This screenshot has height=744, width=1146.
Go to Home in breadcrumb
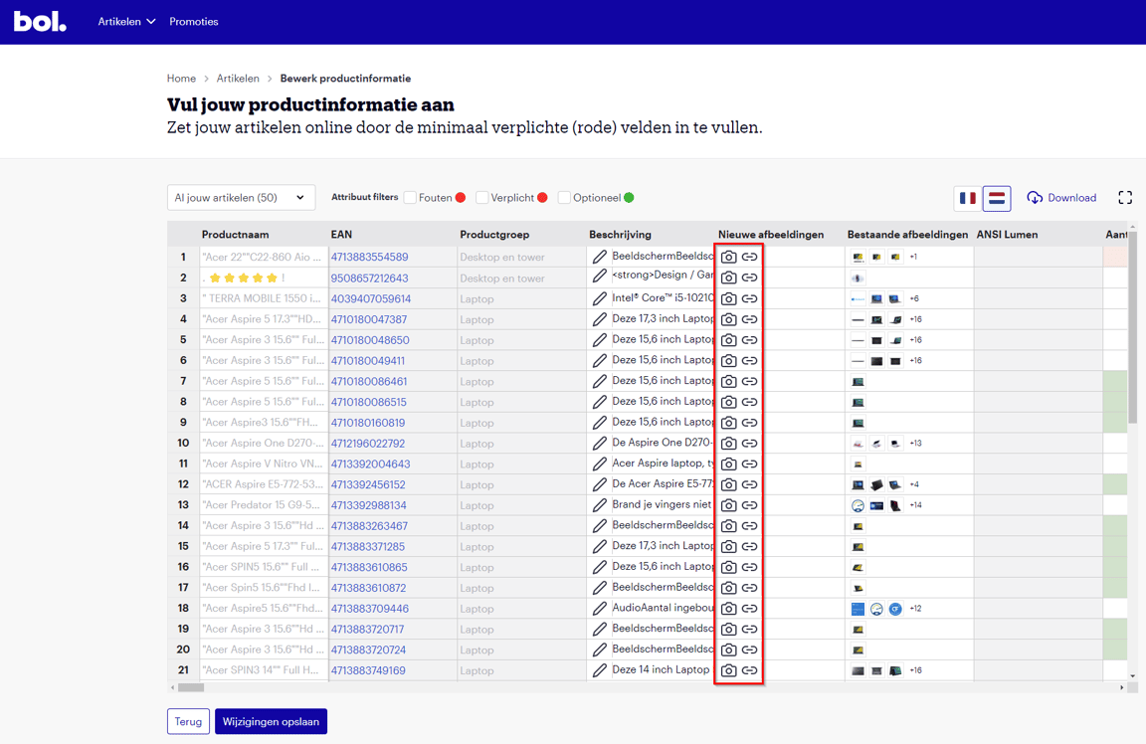181,79
